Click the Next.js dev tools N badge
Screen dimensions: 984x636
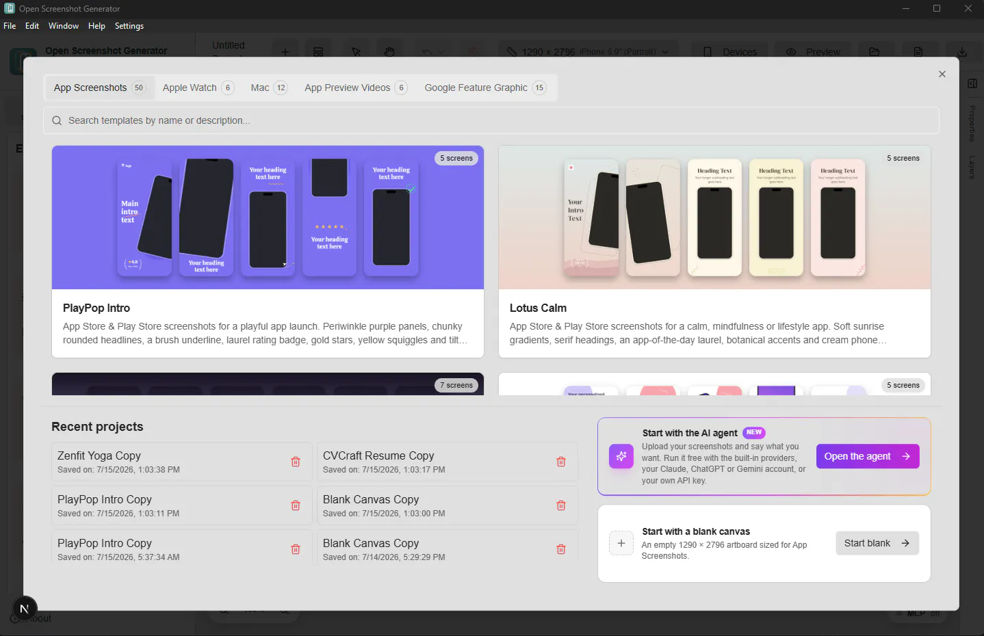pos(25,609)
